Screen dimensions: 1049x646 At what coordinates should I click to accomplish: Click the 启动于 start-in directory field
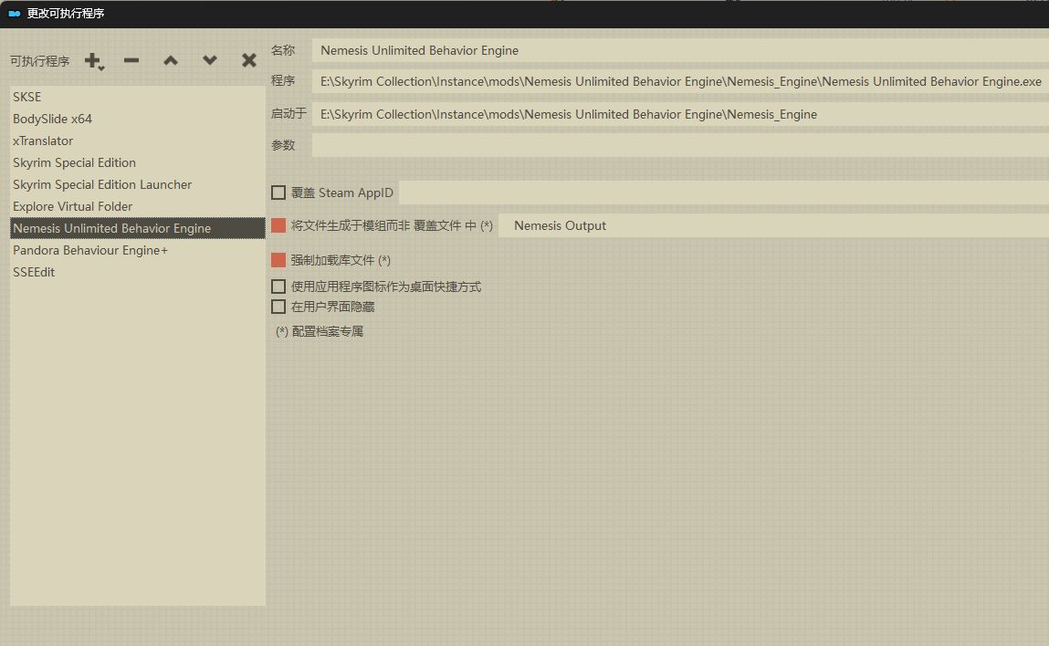pyautogui.click(x=680, y=114)
